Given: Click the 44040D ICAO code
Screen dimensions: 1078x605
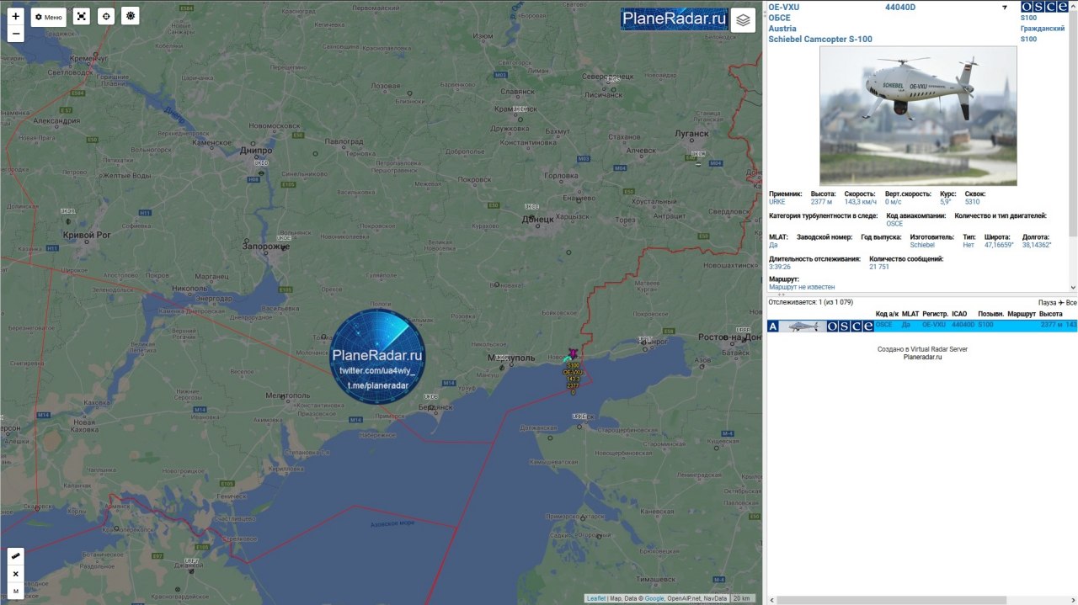Looking at the screenshot, I should coord(899,7).
